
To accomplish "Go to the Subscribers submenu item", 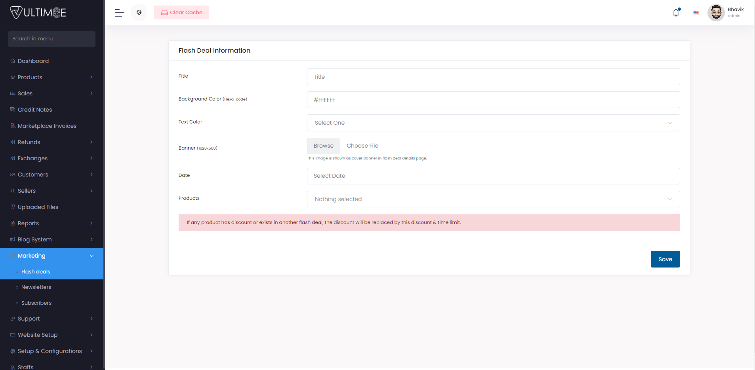I will pyautogui.click(x=36, y=303).
